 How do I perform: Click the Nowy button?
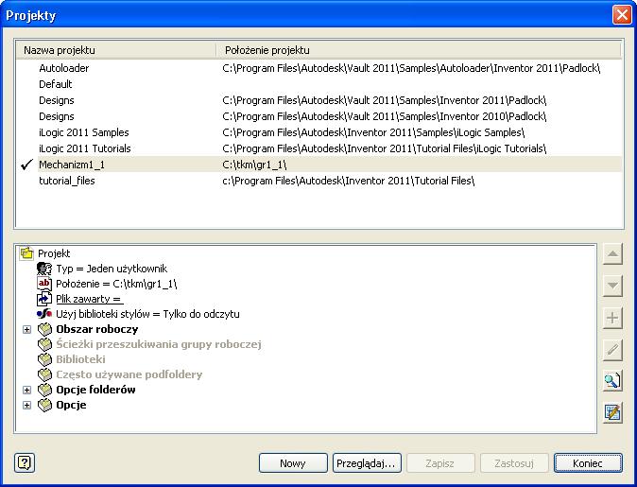pos(293,463)
